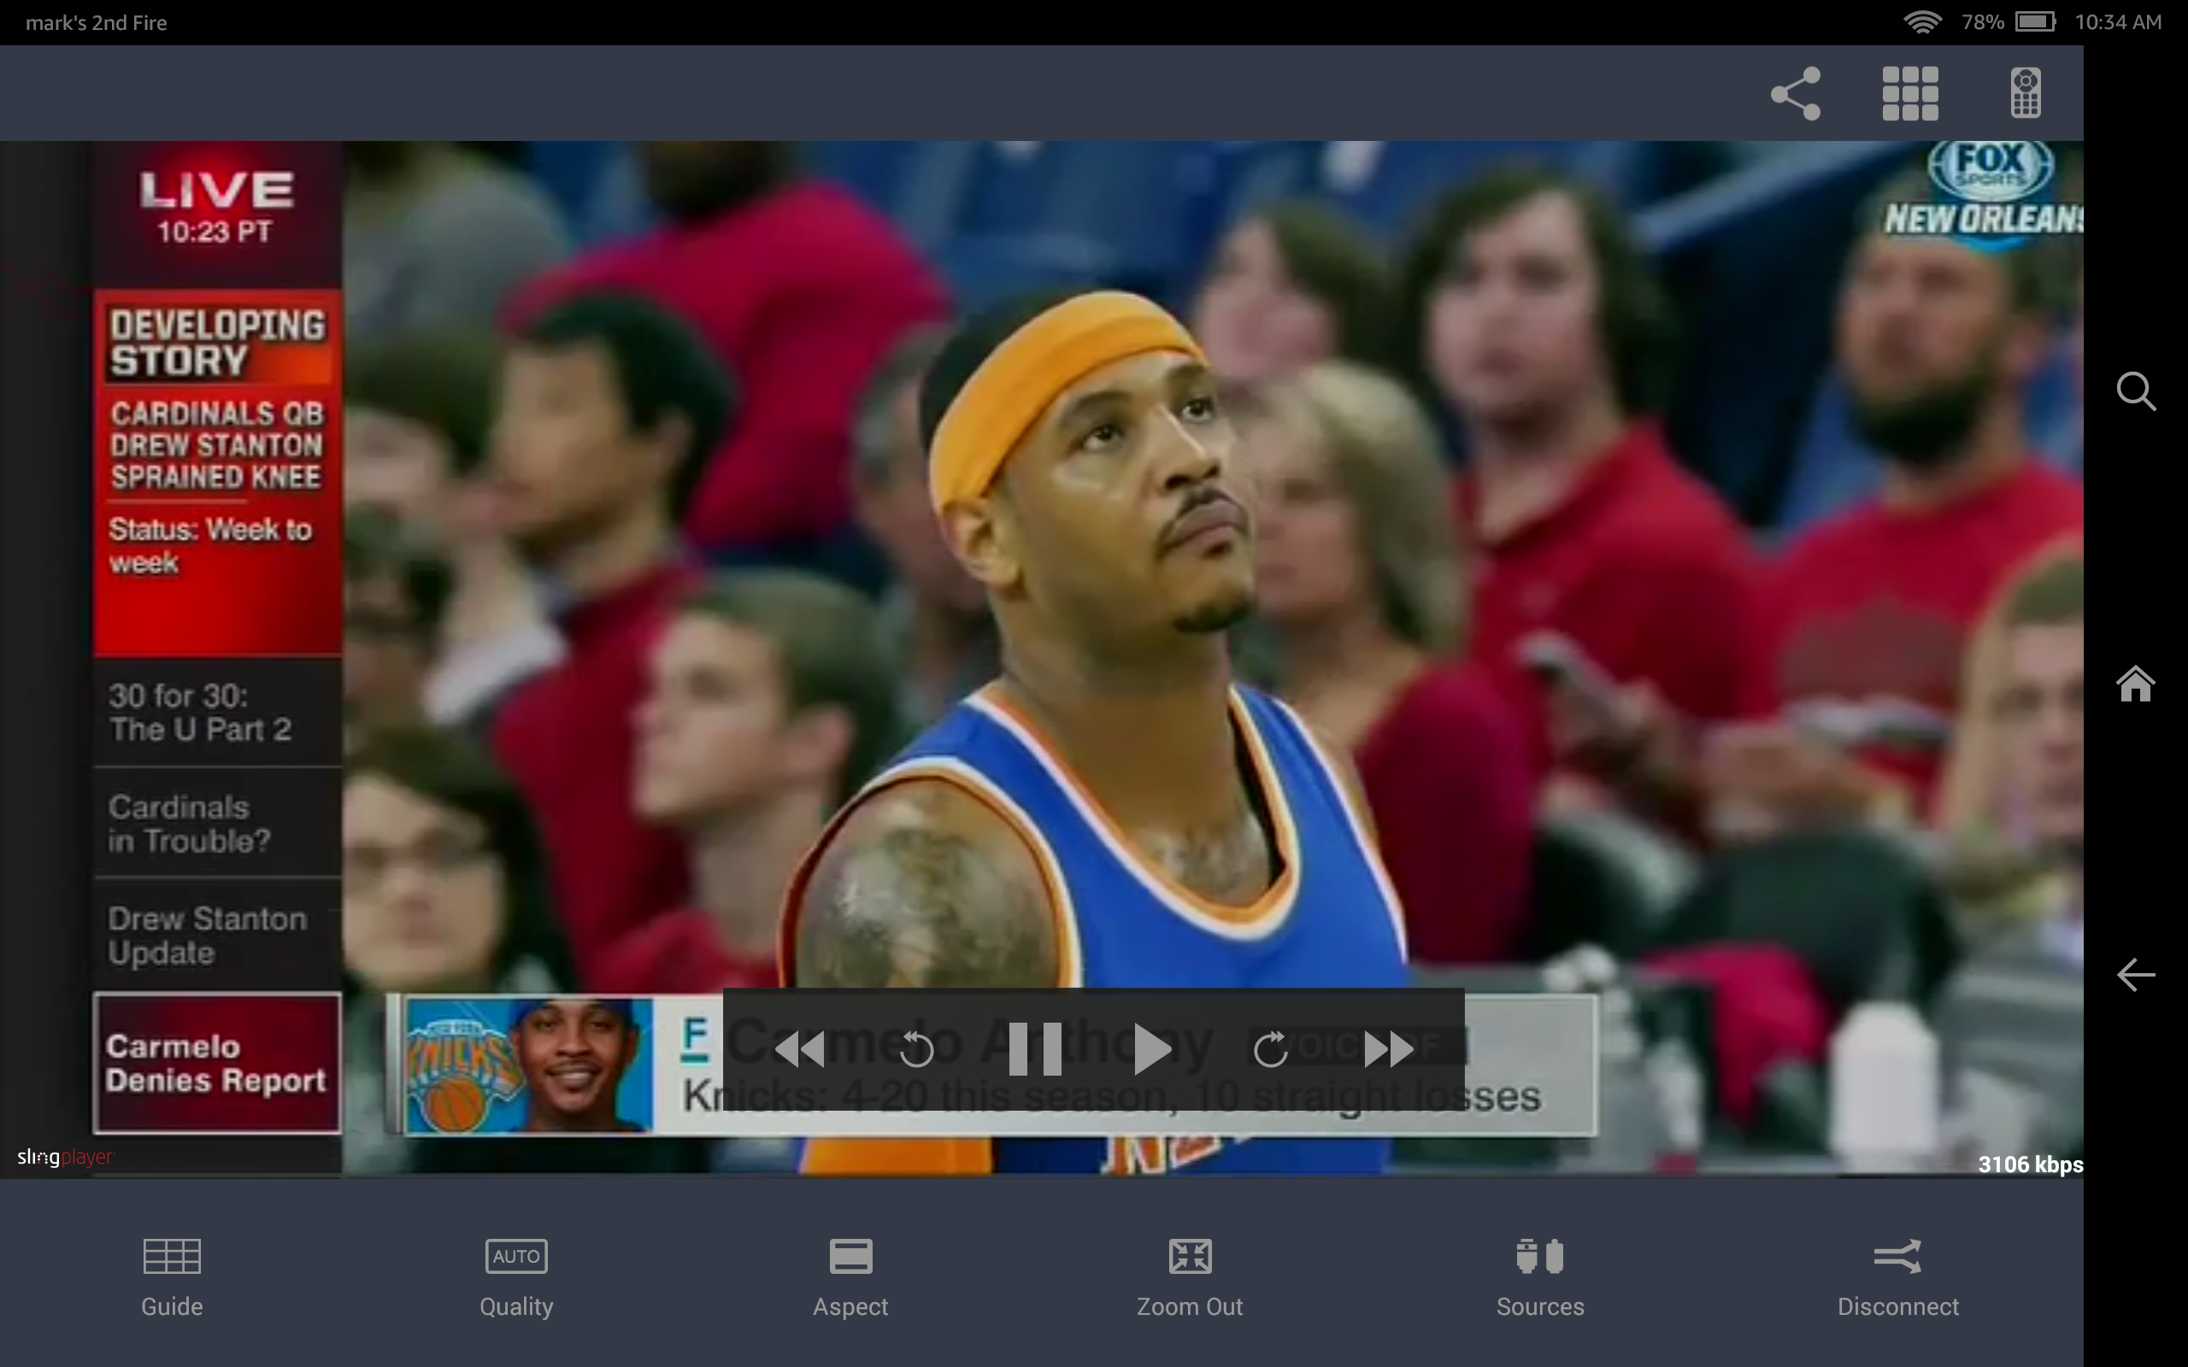Tap the 10:34 AM clock
Image resolution: width=2188 pixels, height=1367 pixels.
(x=2117, y=21)
